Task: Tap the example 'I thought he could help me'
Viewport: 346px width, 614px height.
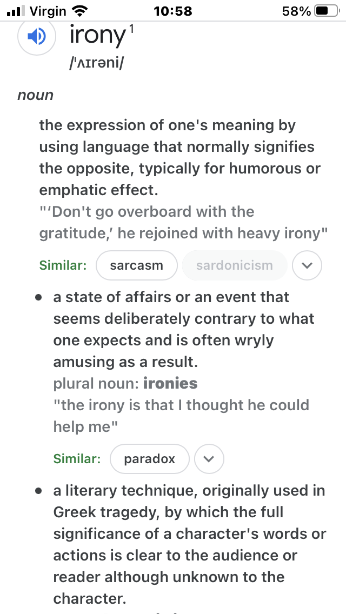Action: click(181, 416)
